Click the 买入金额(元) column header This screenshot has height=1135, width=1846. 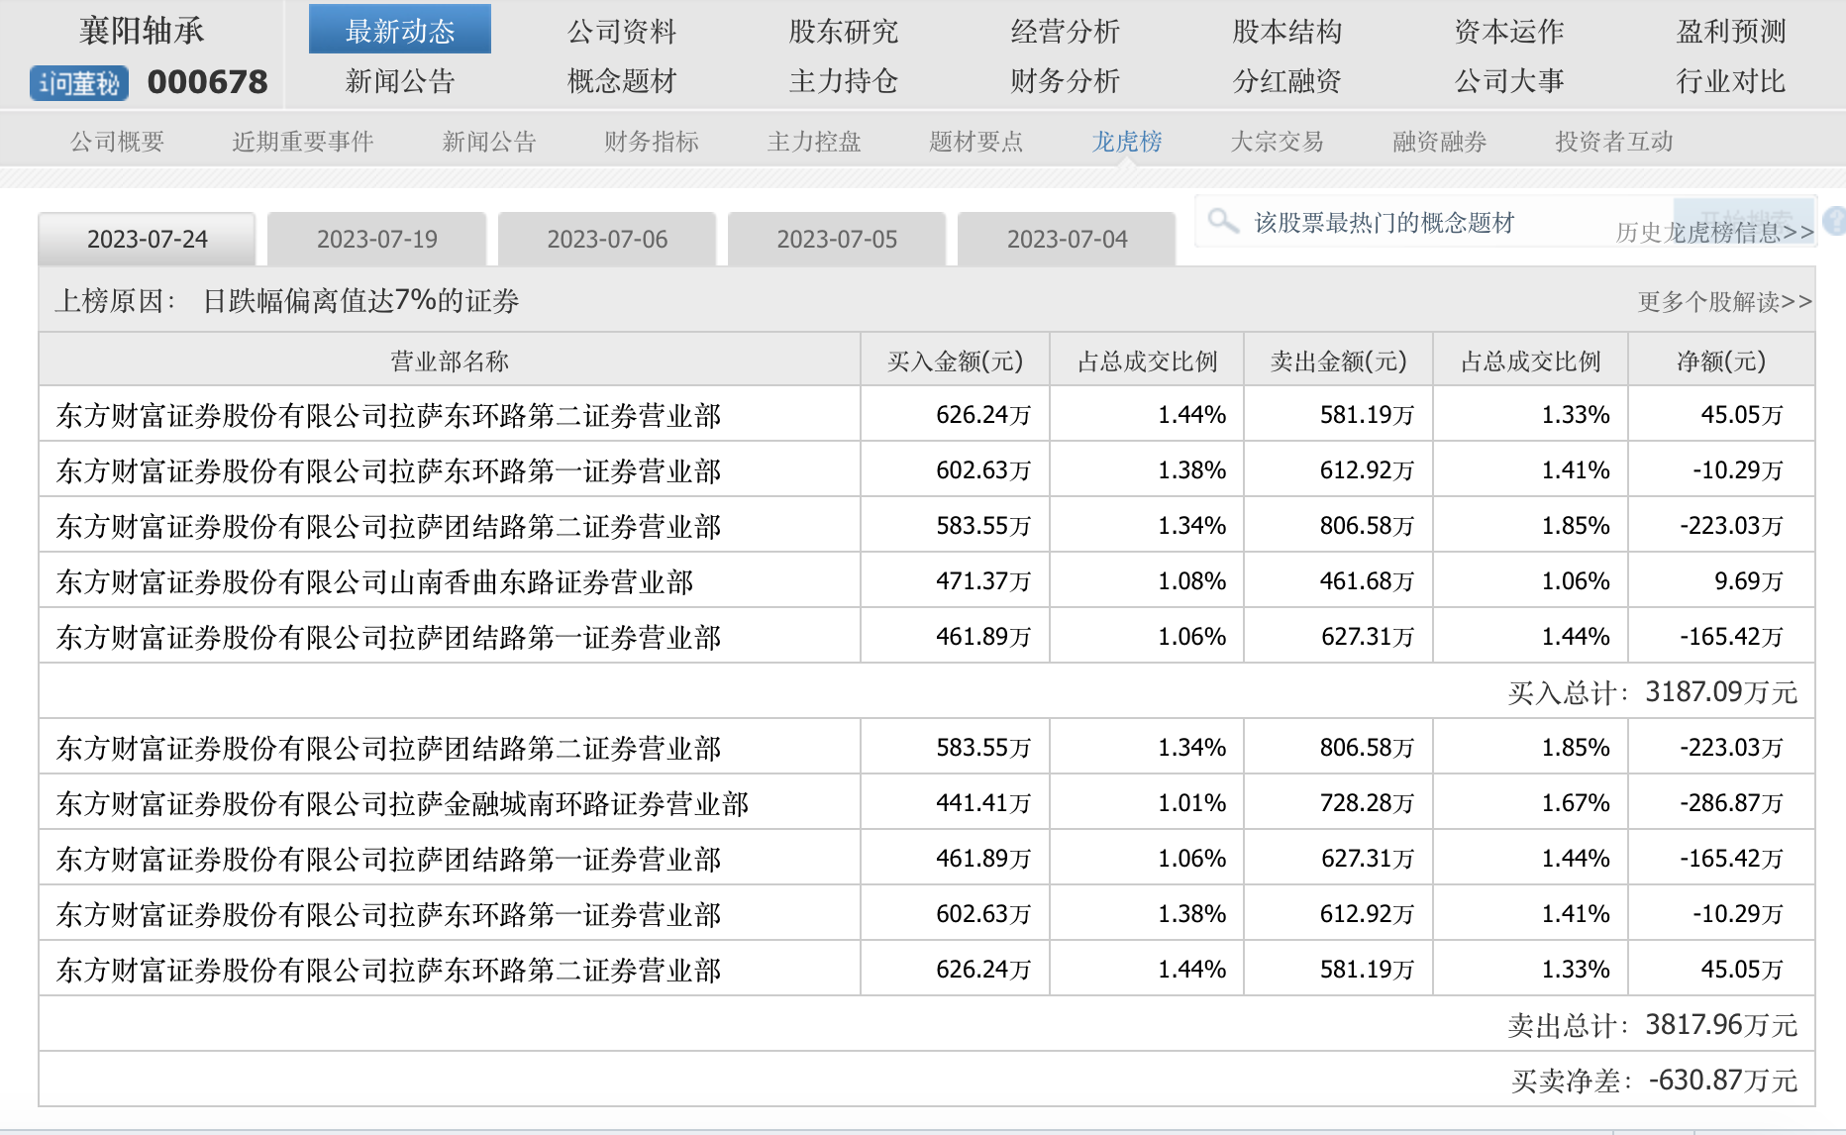click(x=955, y=361)
